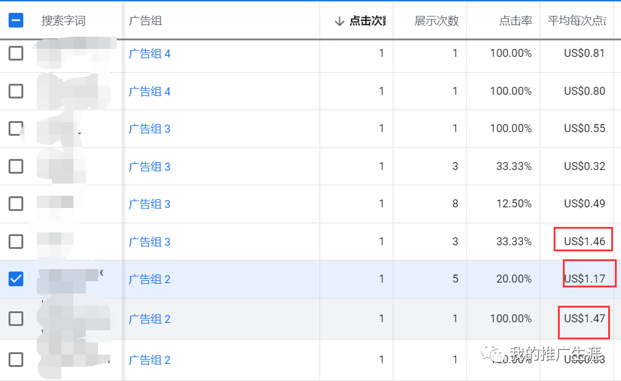
Task: Click the 平均每次点击 column header
Action: pyautogui.click(x=576, y=20)
